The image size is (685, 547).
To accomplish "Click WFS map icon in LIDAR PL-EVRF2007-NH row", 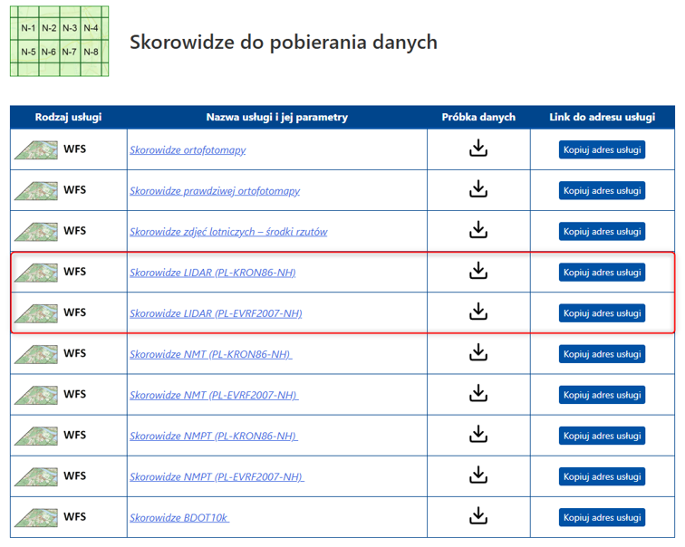I will coord(36,313).
